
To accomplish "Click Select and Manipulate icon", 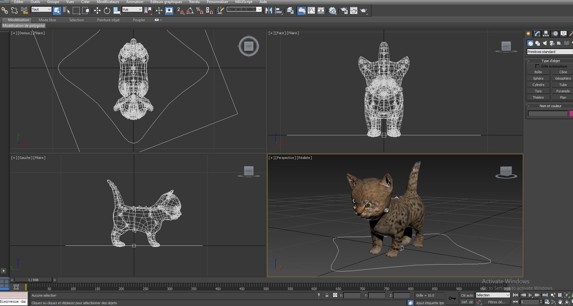I will pyautogui.click(x=159, y=11).
